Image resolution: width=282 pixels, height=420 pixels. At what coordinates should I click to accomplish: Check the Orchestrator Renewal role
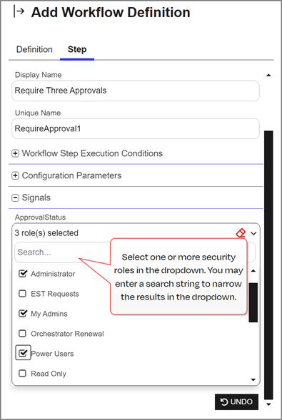pyautogui.click(x=23, y=334)
